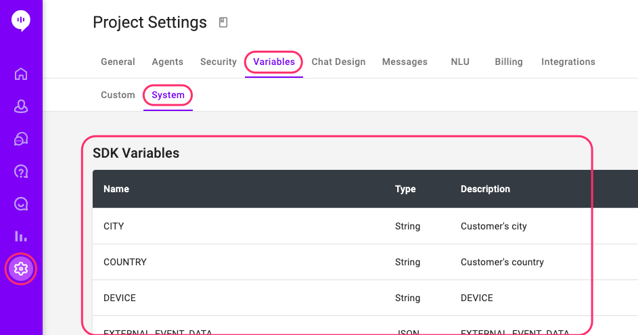Click the settings gear icon in sidebar

point(21,269)
